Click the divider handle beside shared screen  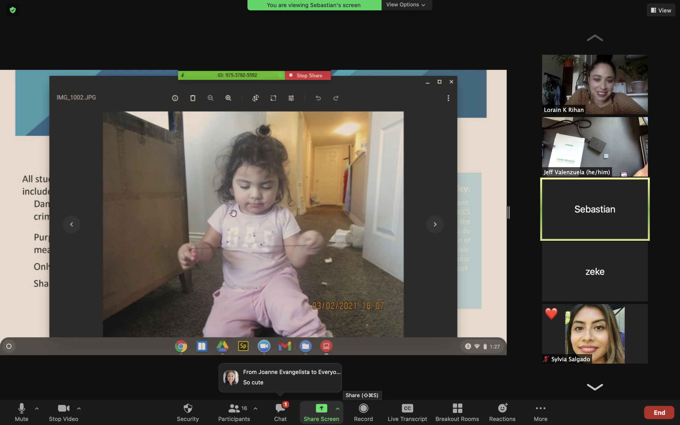tap(509, 213)
